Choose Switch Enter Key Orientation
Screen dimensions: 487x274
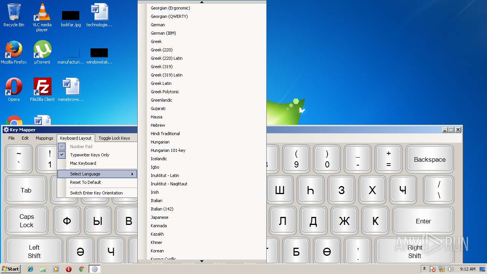point(97,193)
